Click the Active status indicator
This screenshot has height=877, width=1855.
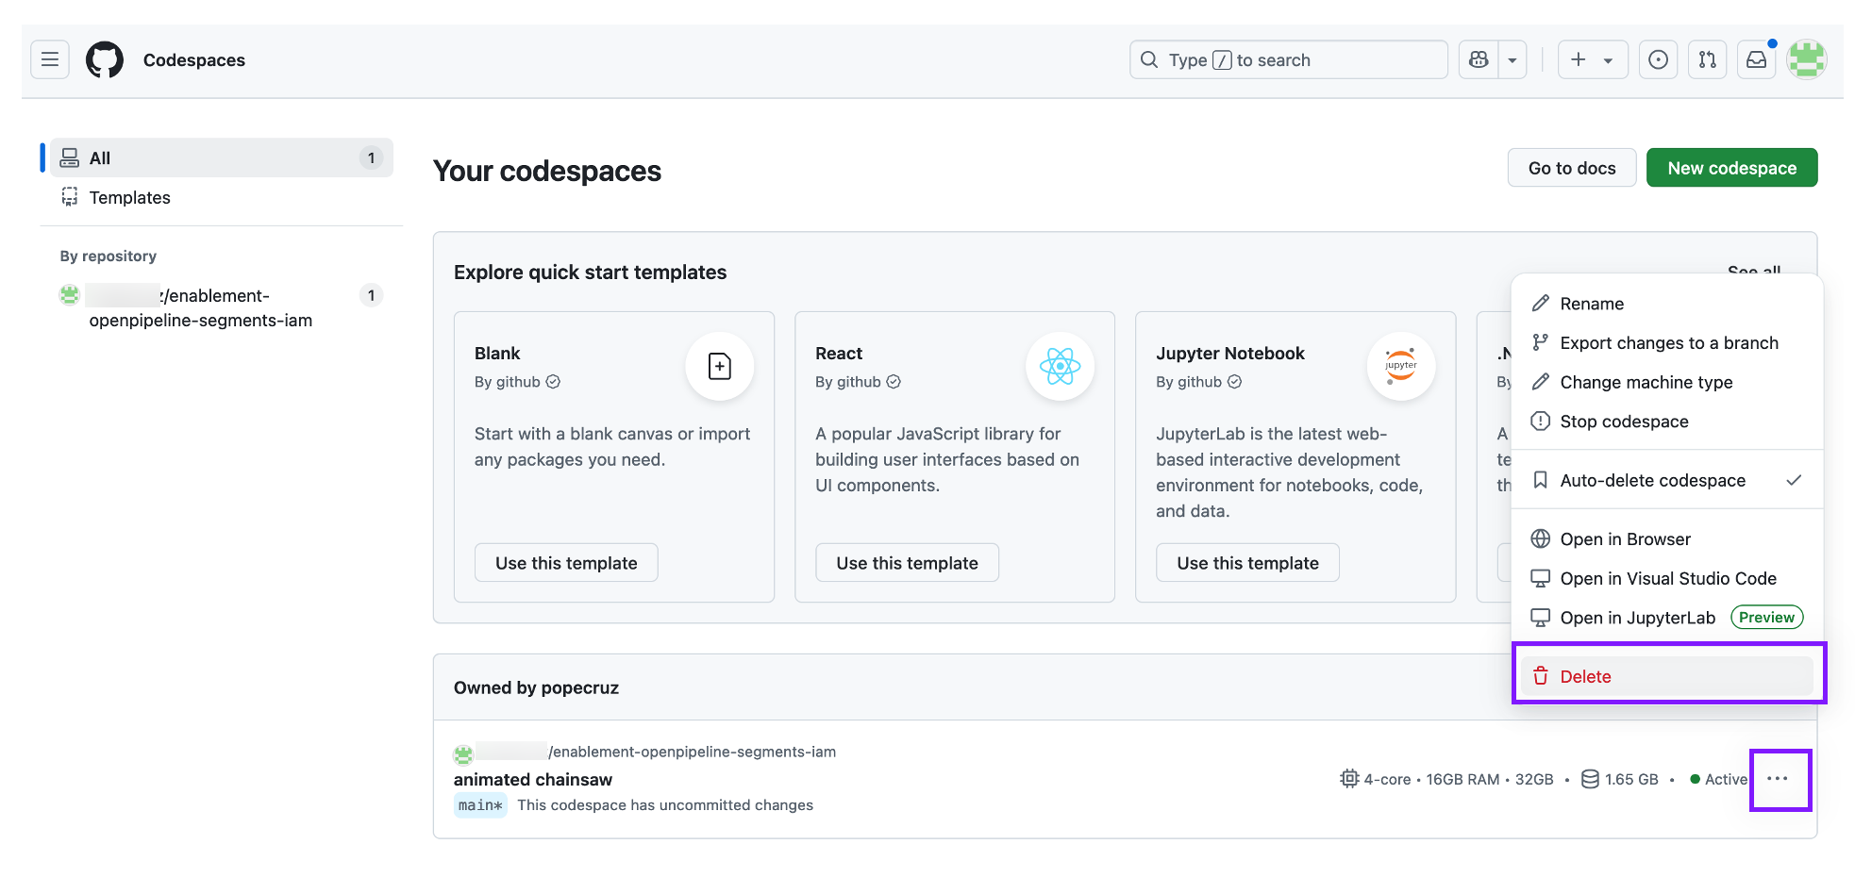[x=1718, y=779]
